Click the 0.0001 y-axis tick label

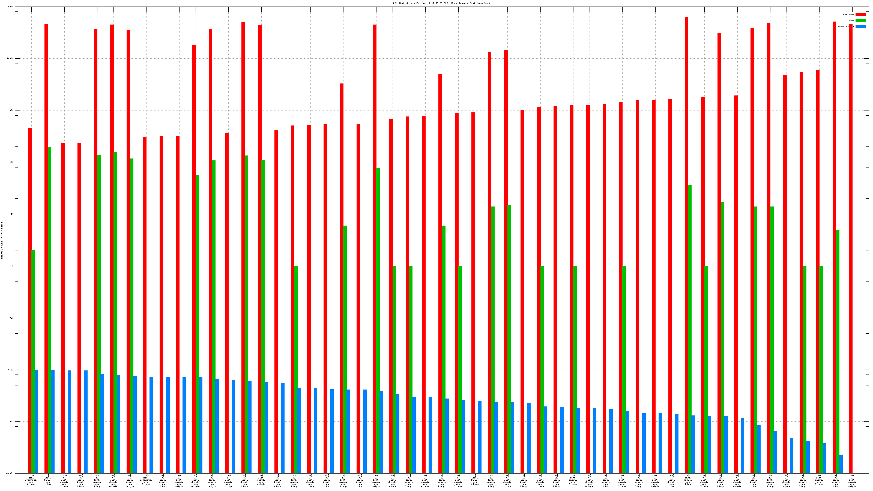coord(10,473)
